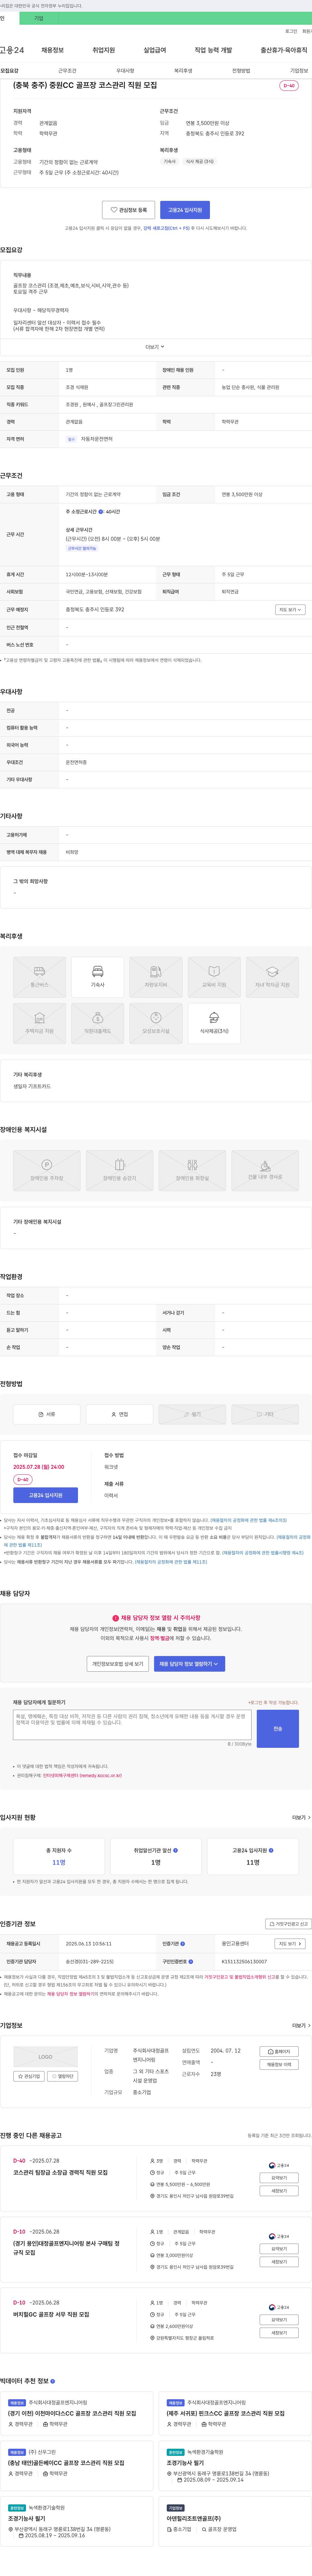312x2576 pixels.
Task: Expand 모집요강 with 더보기
Action: [155, 347]
